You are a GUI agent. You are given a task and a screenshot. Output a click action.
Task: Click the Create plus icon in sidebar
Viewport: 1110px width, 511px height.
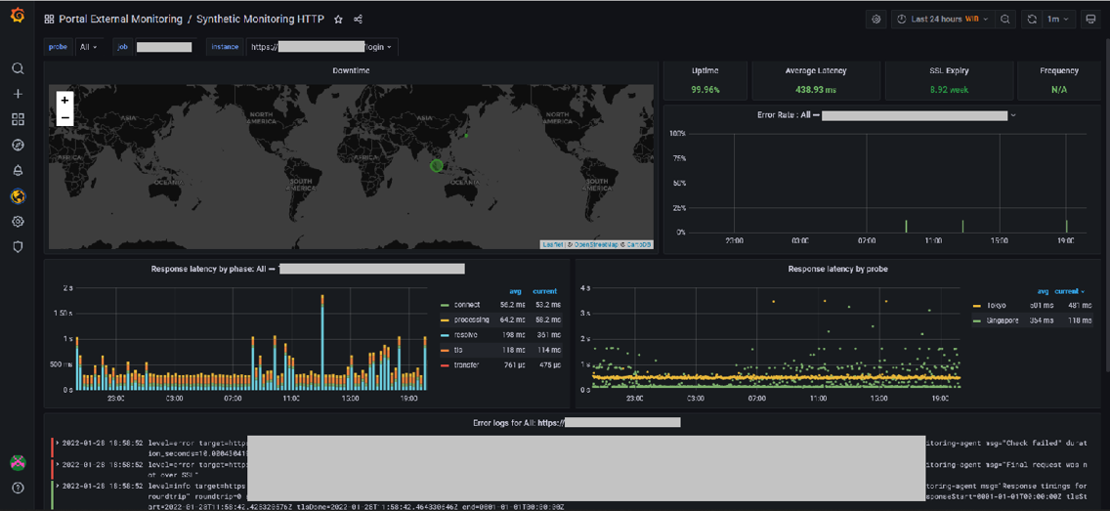pyautogui.click(x=19, y=94)
